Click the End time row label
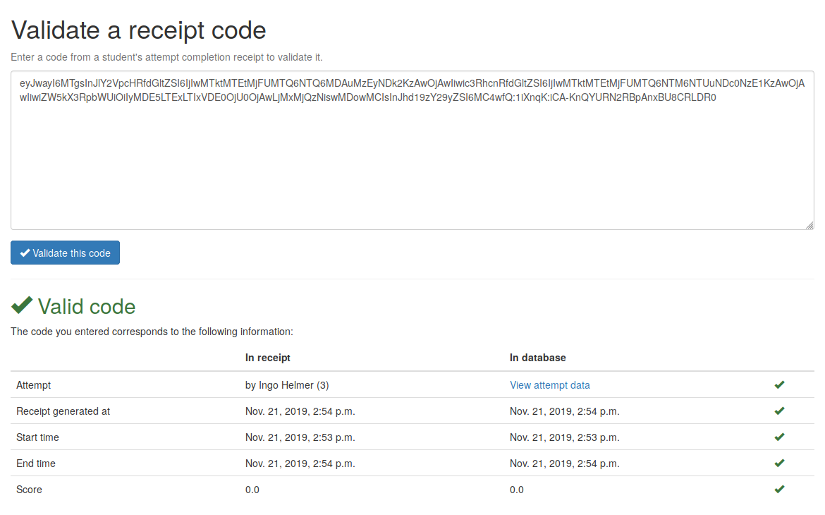The height and width of the screenshot is (515, 825). pyautogui.click(x=36, y=464)
